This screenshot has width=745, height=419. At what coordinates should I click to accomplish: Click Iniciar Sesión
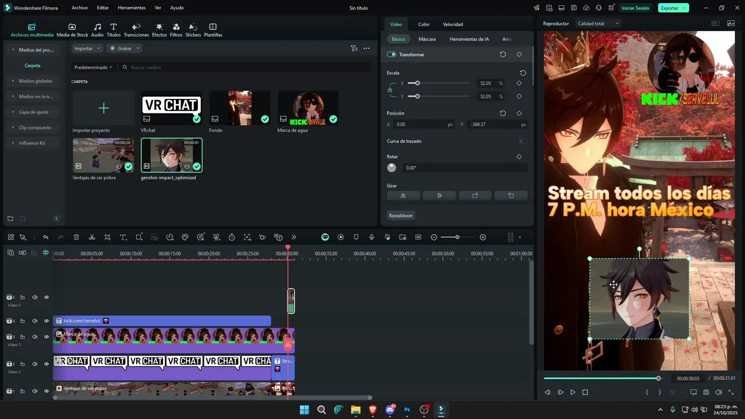tap(635, 8)
